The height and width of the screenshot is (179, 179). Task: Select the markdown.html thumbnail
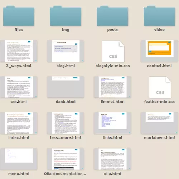pyautogui.click(x=159, y=123)
